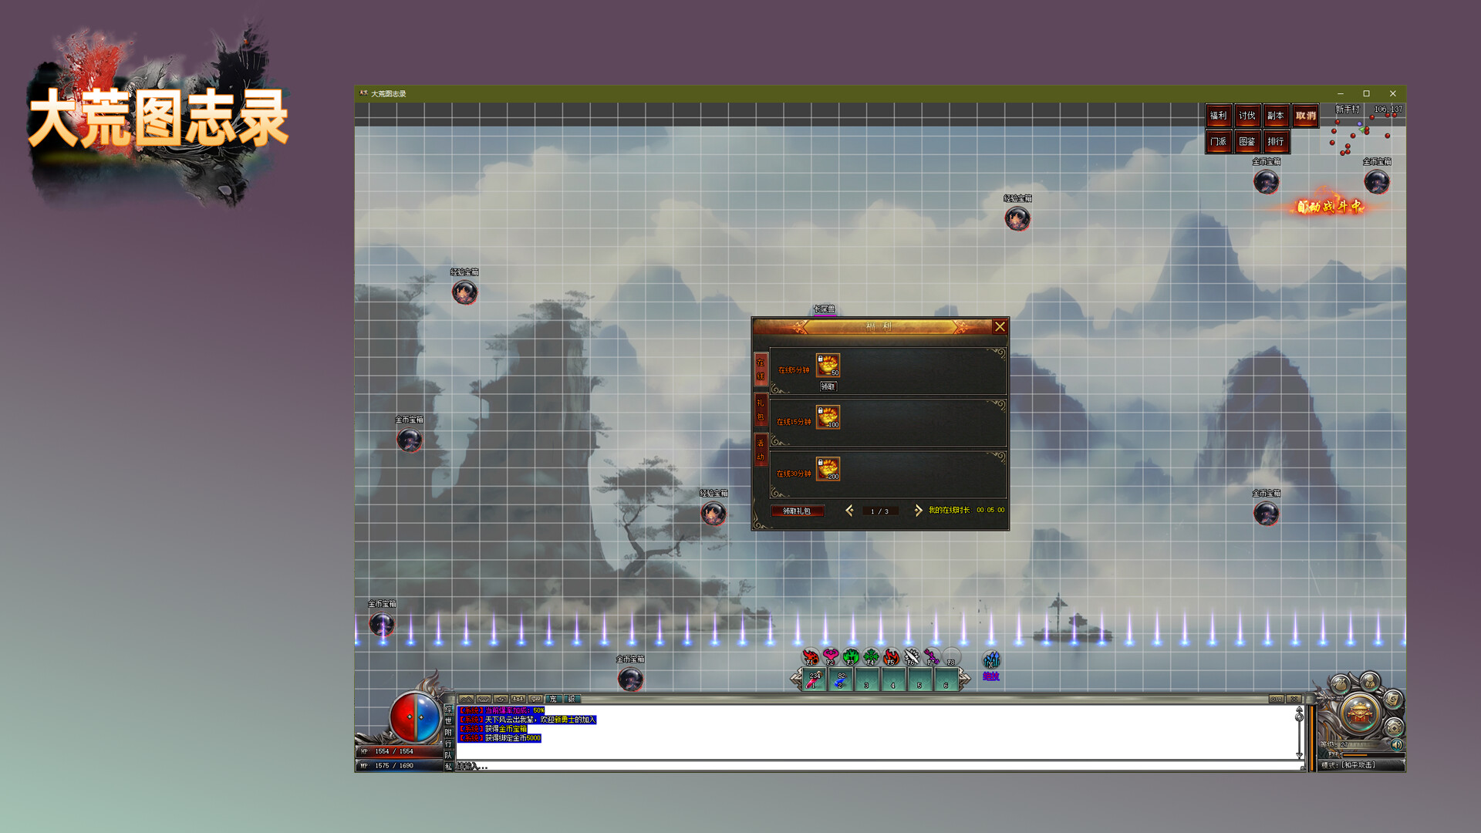Select the F1 claw skill icon
This screenshot has width=1481, height=833.
[810, 656]
